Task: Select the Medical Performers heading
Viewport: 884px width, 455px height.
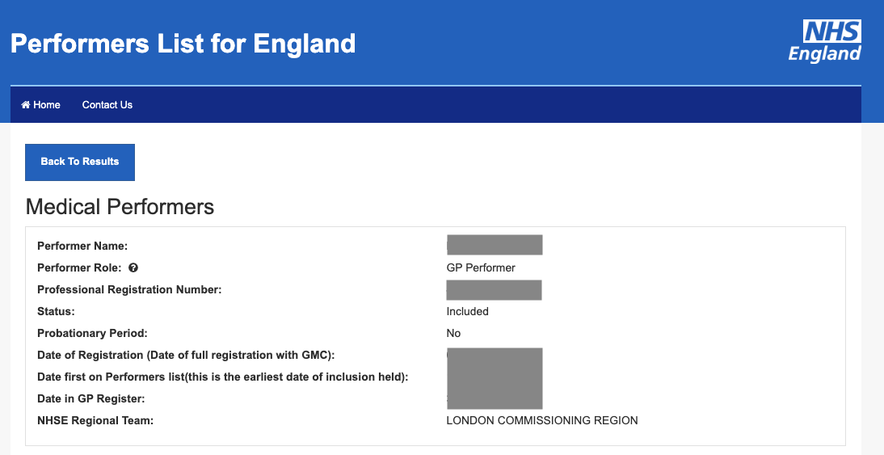Action: [120, 206]
